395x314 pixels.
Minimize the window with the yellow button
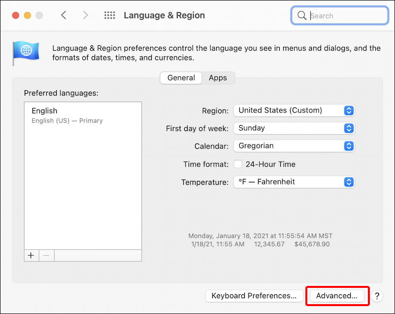28,15
